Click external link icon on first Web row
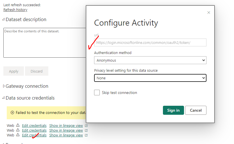Image resolution: width=234 pixels, height=144 pixels. point(86,126)
